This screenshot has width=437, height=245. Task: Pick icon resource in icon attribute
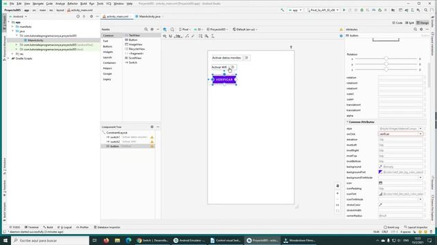coord(380,183)
